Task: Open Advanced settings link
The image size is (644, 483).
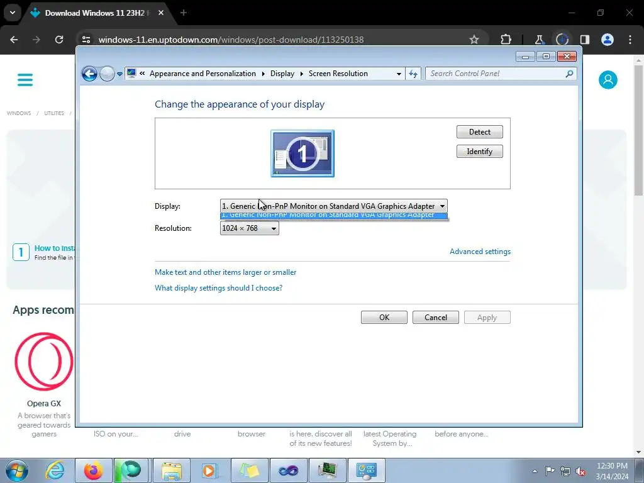Action: pyautogui.click(x=480, y=252)
